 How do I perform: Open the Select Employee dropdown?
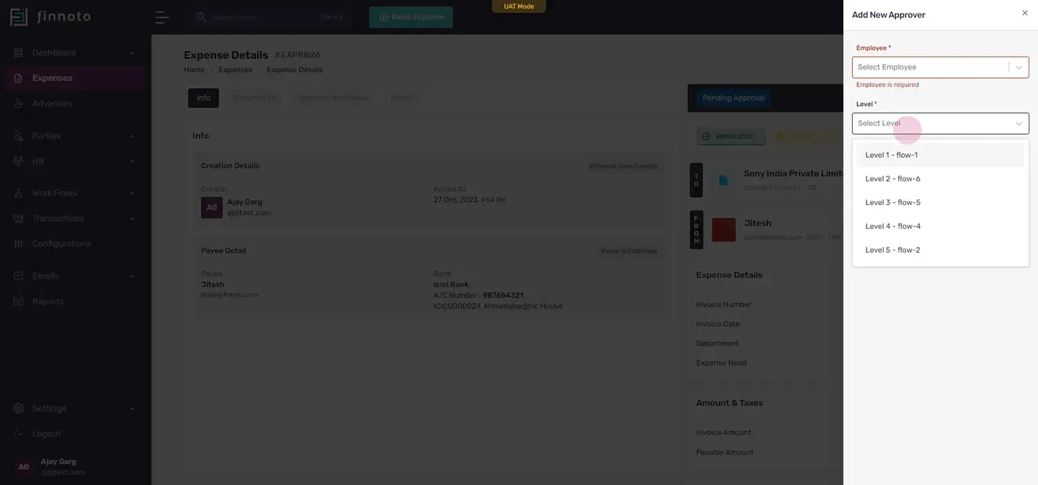pos(941,67)
